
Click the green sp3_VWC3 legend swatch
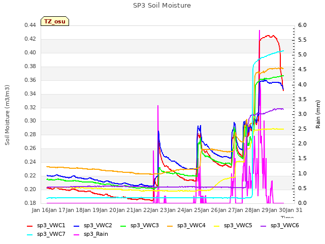[123, 226]
